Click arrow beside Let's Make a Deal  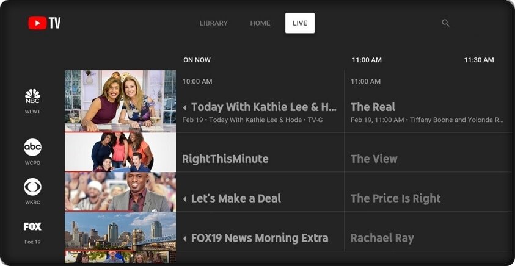click(x=185, y=199)
